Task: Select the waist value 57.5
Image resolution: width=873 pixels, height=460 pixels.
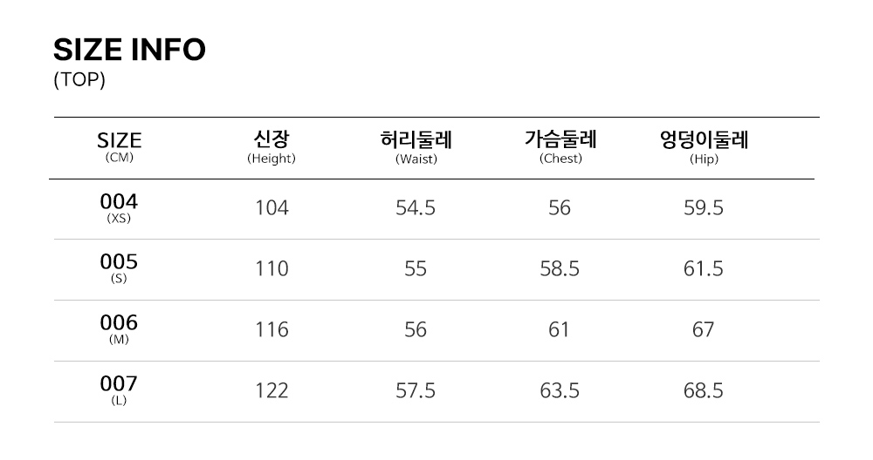Action: [416, 391]
